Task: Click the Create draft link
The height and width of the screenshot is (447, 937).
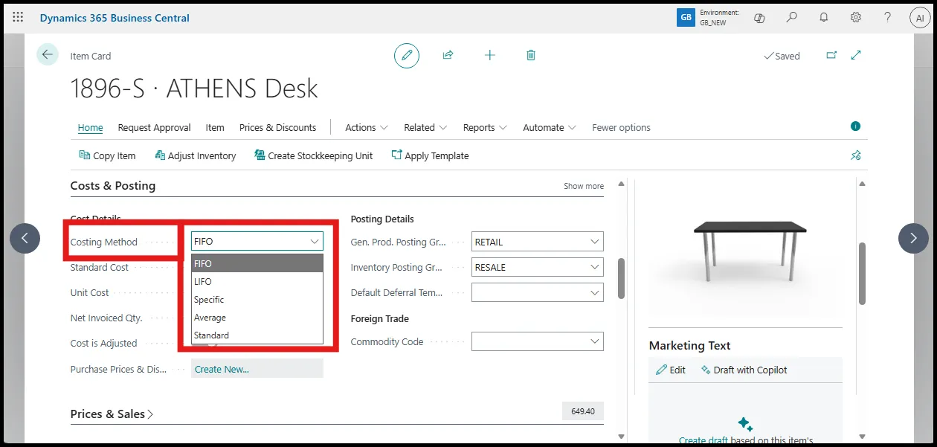Action: pyautogui.click(x=703, y=440)
